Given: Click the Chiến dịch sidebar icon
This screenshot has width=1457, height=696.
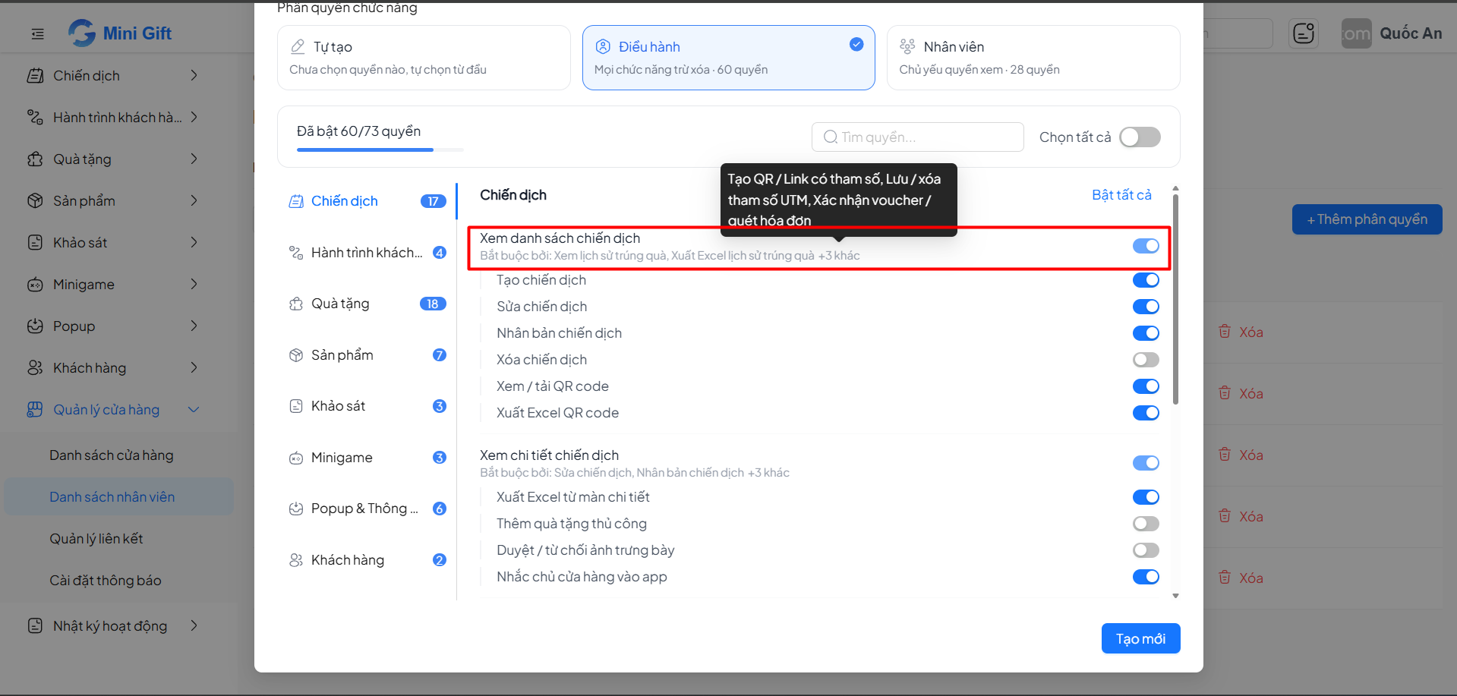Looking at the screenshot, I should click(x=35, y=75).
